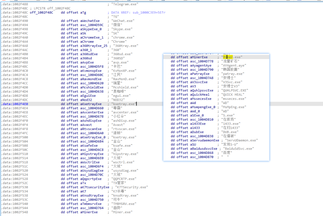Click the "usysdiag.exe" string comment
323x216 pixels.
point(125,171)
